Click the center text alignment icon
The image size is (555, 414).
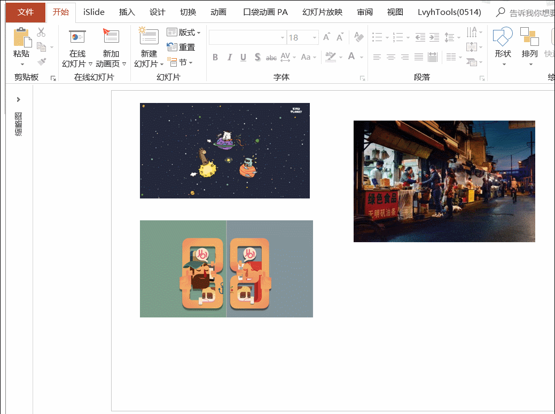391,57
